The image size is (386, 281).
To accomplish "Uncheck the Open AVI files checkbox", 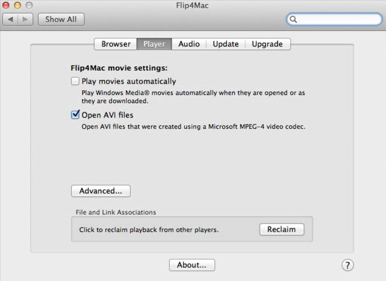I will click(75, 115).
